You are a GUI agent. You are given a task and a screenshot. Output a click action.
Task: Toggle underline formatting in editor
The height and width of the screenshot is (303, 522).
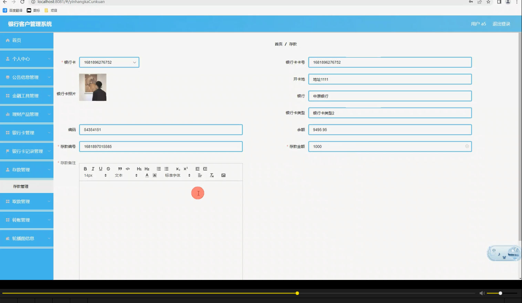click(101, 169)
